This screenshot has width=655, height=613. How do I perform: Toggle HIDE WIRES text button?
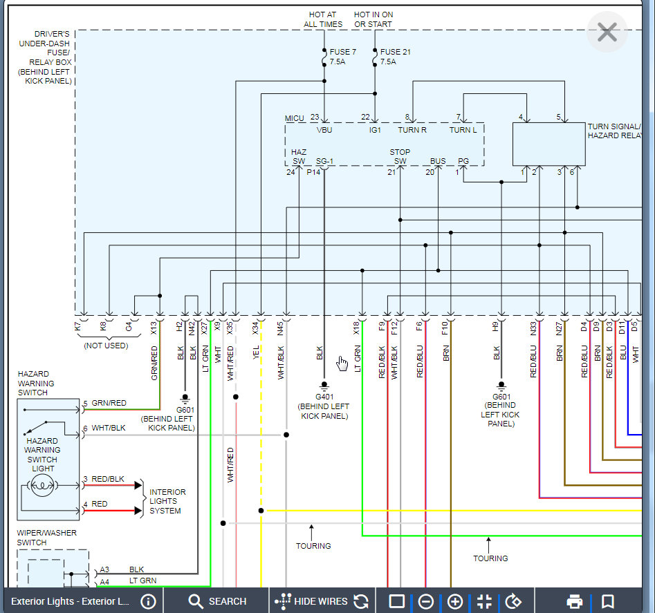pyautogui.click(x=321, y=601)
